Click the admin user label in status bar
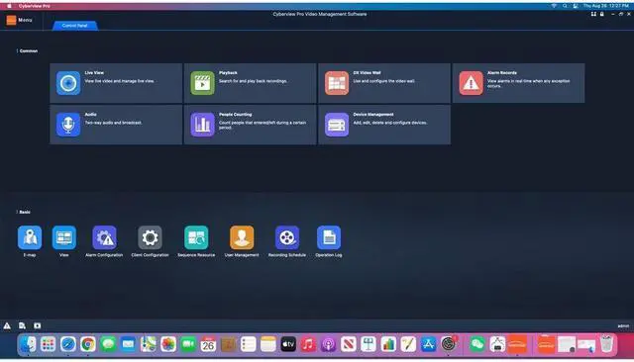The height and width of the screenshot is (362, 634). [x=623, y=326]
